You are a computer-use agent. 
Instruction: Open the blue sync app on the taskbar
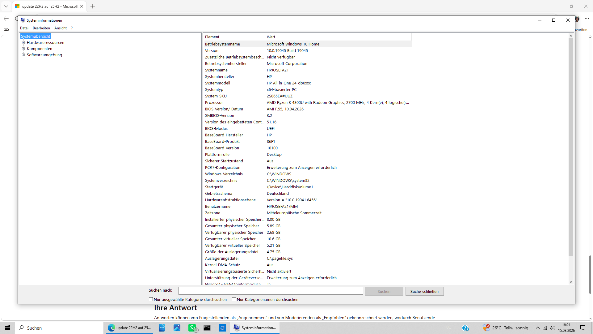point(222,328)
